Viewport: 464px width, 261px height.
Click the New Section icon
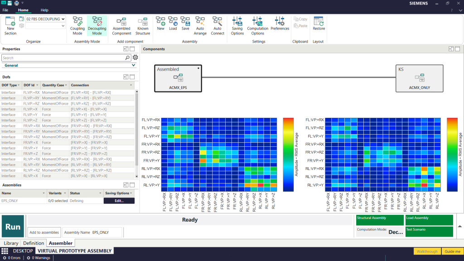(x=10, y=26)
